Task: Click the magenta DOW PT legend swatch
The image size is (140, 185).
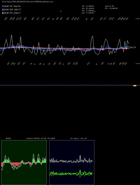Action: [3, 13]
